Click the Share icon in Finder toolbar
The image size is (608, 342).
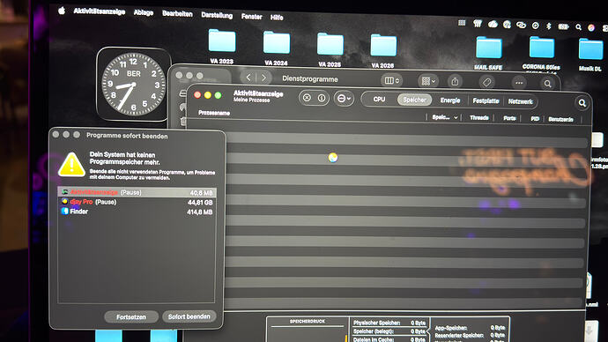coord(455,81)
